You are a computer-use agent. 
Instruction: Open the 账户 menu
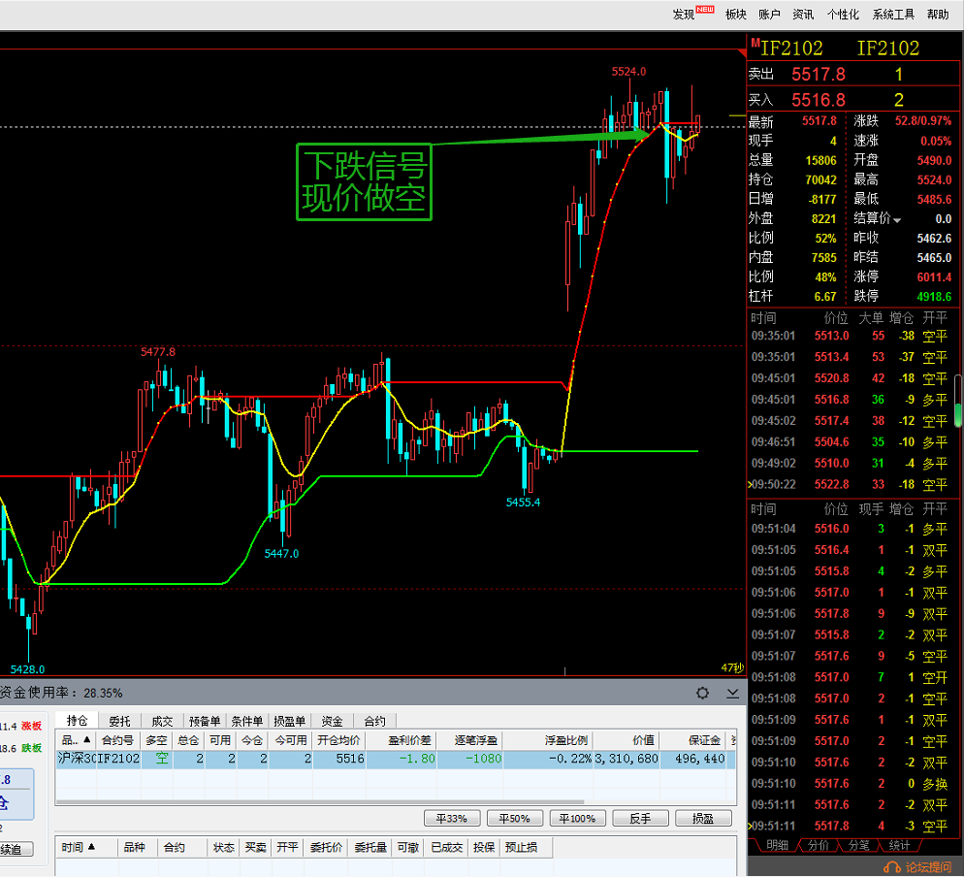click(x=769, y=15)
